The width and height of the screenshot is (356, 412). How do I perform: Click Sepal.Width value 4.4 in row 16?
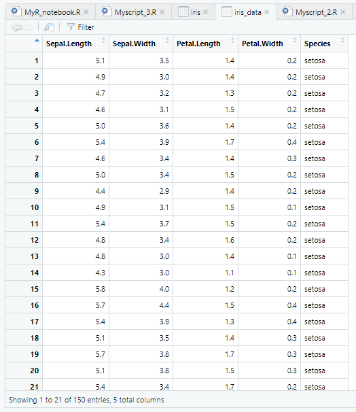tap(164, 305)
